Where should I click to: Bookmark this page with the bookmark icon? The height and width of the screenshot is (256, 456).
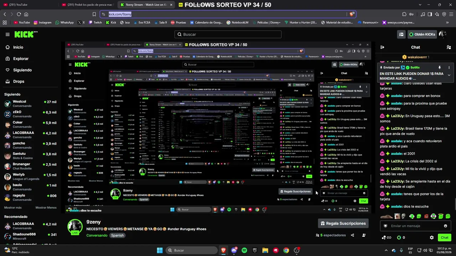click(x=94, y=14)
